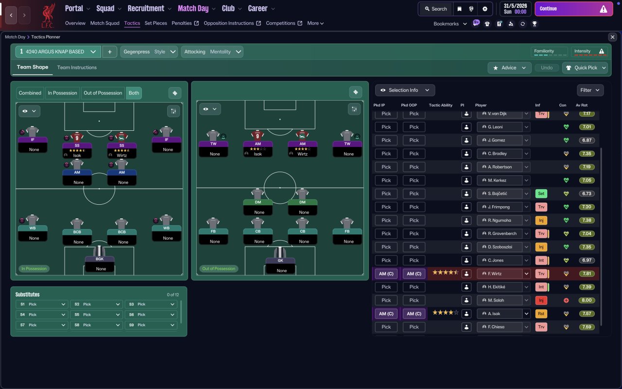Switch to the Team Instructions tab
622x389 pixels.
coord(77,68)
